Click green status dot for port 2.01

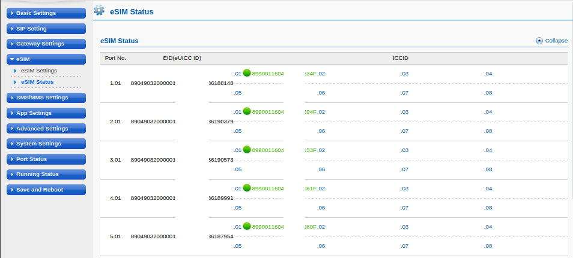(247, 111)
